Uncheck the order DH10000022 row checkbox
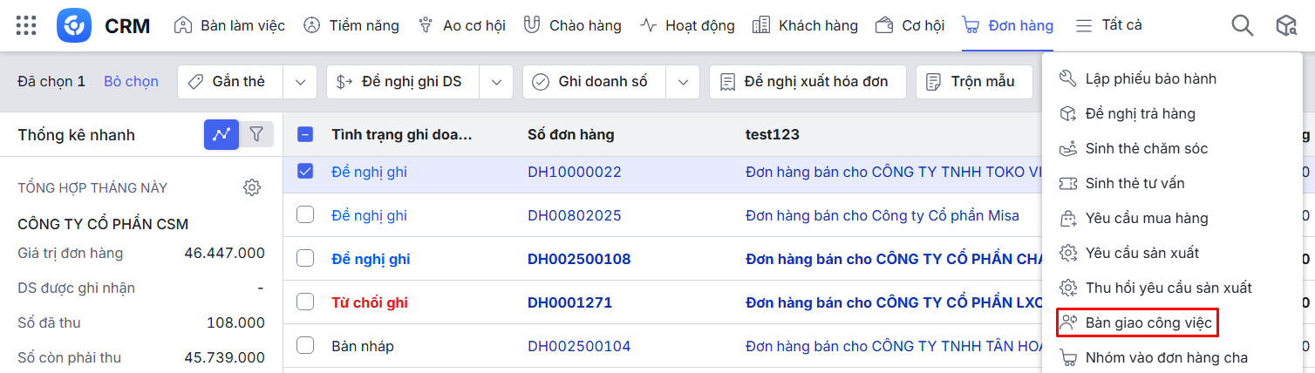This screenshot has width=1315, height=373. point(305,172)
